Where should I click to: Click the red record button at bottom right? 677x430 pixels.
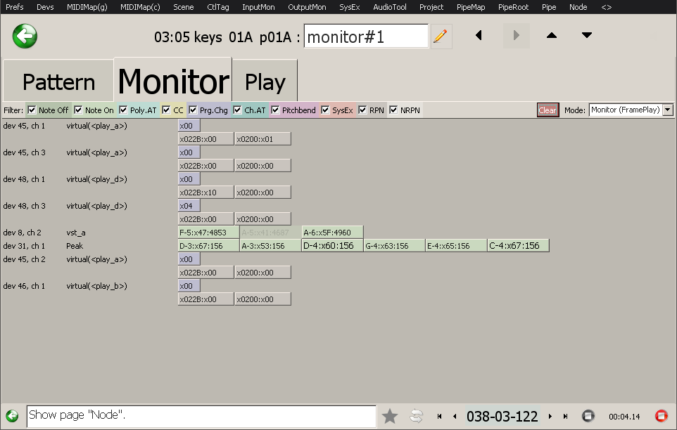coord(661,416)
